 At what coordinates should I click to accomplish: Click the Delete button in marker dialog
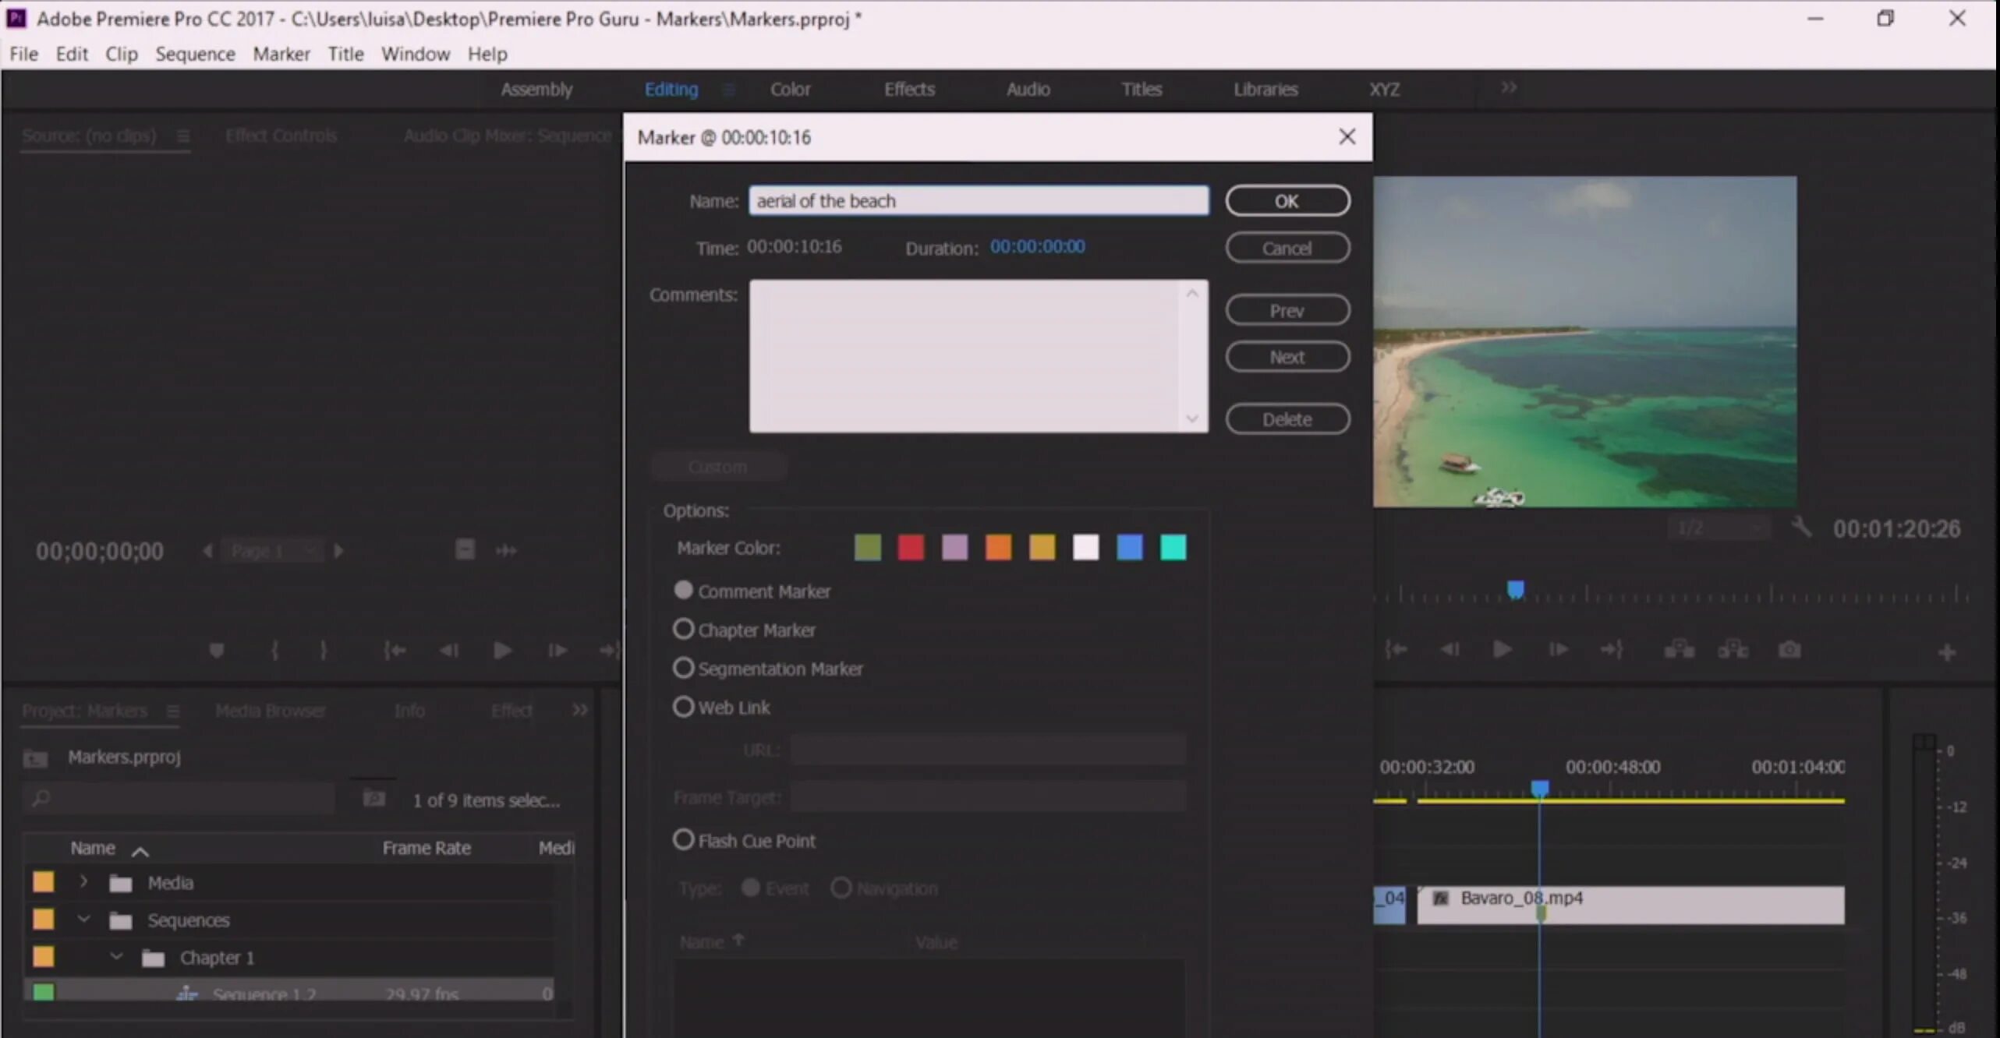coord(1287,419)
